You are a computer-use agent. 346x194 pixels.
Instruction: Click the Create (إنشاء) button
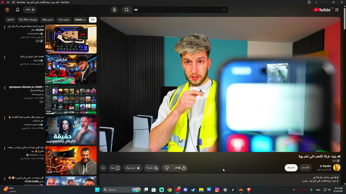30,10
